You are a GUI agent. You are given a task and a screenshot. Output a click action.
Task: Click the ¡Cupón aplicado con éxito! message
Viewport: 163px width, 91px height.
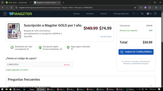pos(17,70)
